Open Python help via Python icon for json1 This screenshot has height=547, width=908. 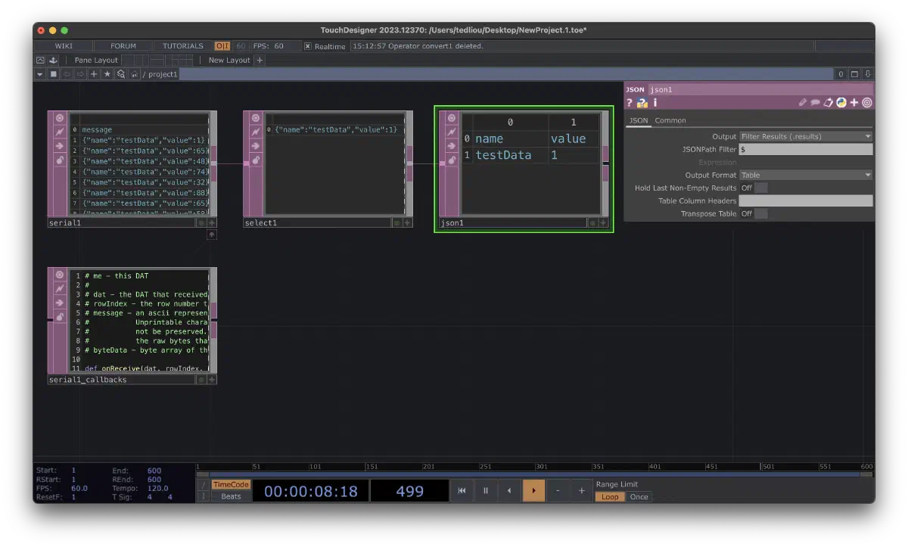[841, 103]
